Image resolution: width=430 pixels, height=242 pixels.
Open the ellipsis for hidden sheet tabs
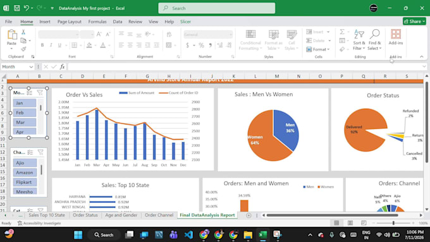pyautogui.click(x=21, y=215)
